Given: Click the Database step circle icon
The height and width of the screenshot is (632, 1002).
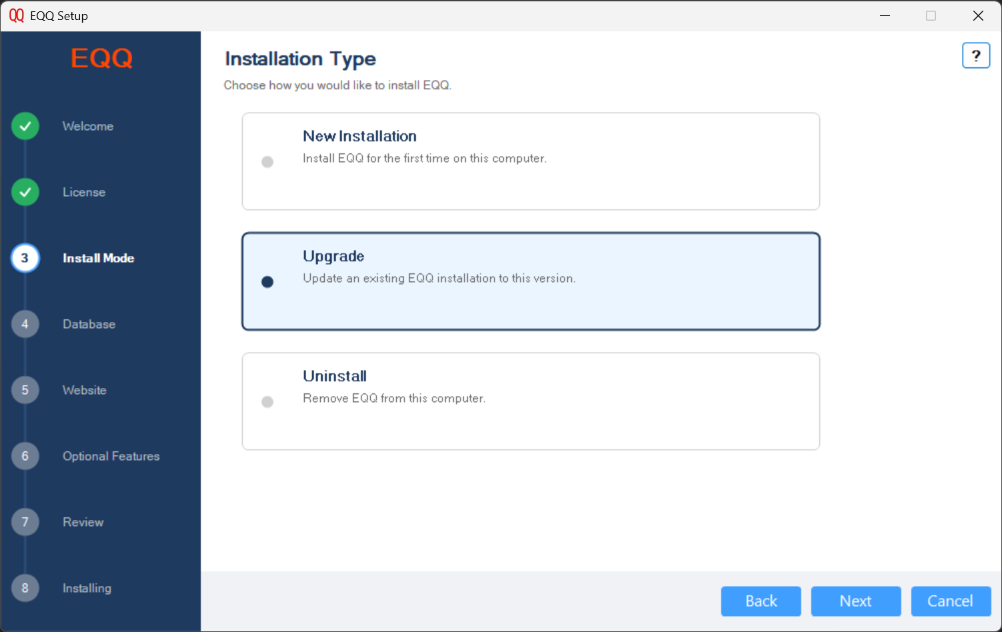Looking at the screenshot, I should point(25,324).
